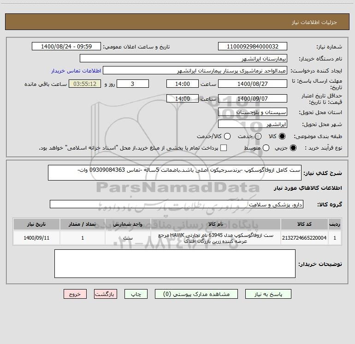The image size is (355, 344).
Task: Click the مشاهده مدارک پیوستی (0) button
Action: [x=196, y=294]
